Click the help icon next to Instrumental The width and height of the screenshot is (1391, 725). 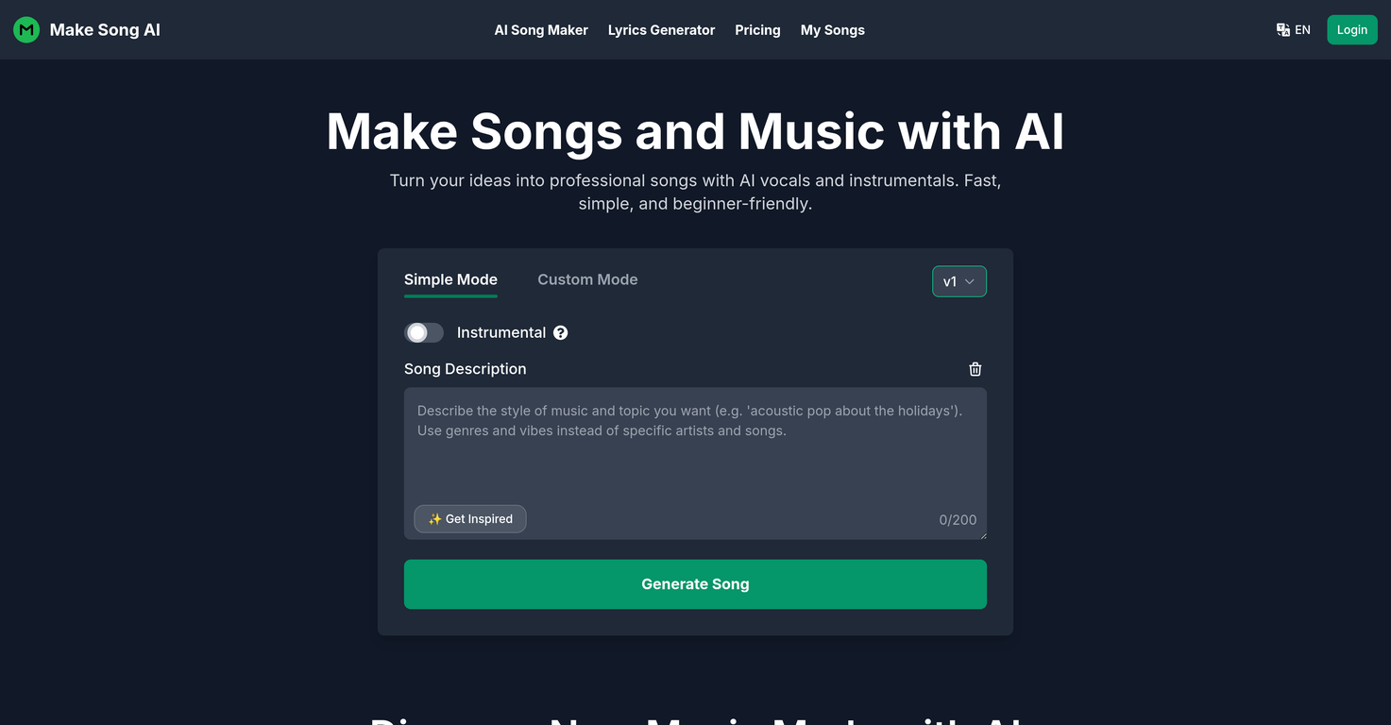click(561, 332)
